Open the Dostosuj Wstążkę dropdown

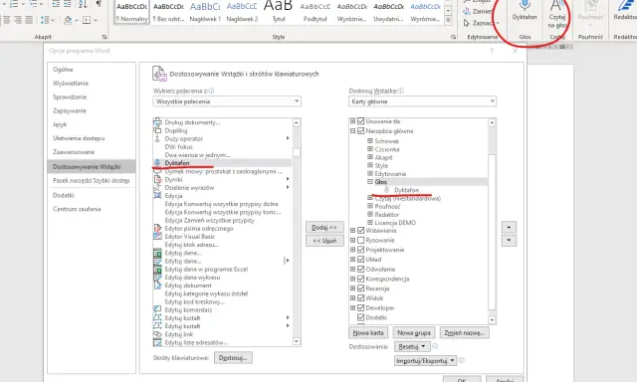(422, 101)
